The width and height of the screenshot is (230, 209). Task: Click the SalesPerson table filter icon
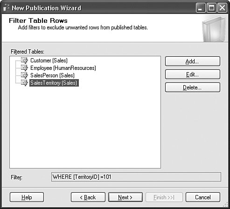[x=24, y=75]
